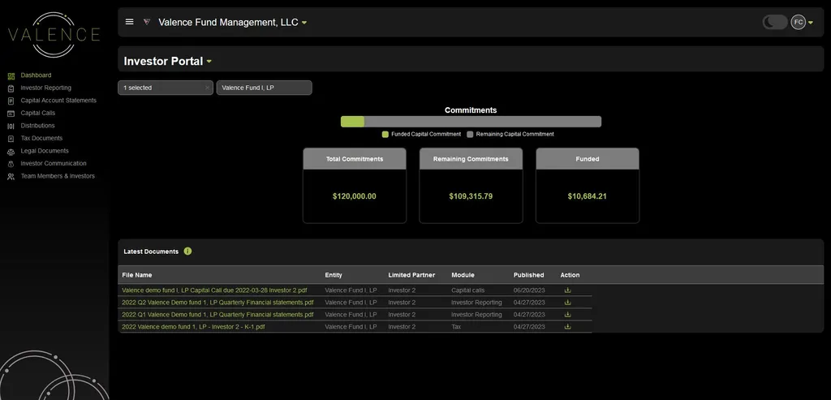Open Distributions in the sidebar
Image resolution: width=831 pixels, height=400 pixels.
pyautogui.click(x=37, y=126)
